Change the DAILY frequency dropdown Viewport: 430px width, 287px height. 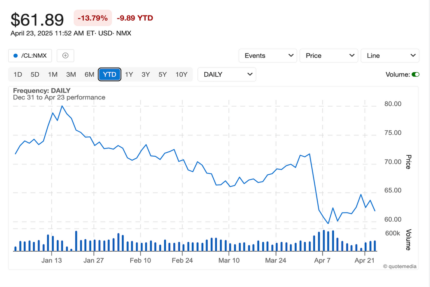[227, 74]
